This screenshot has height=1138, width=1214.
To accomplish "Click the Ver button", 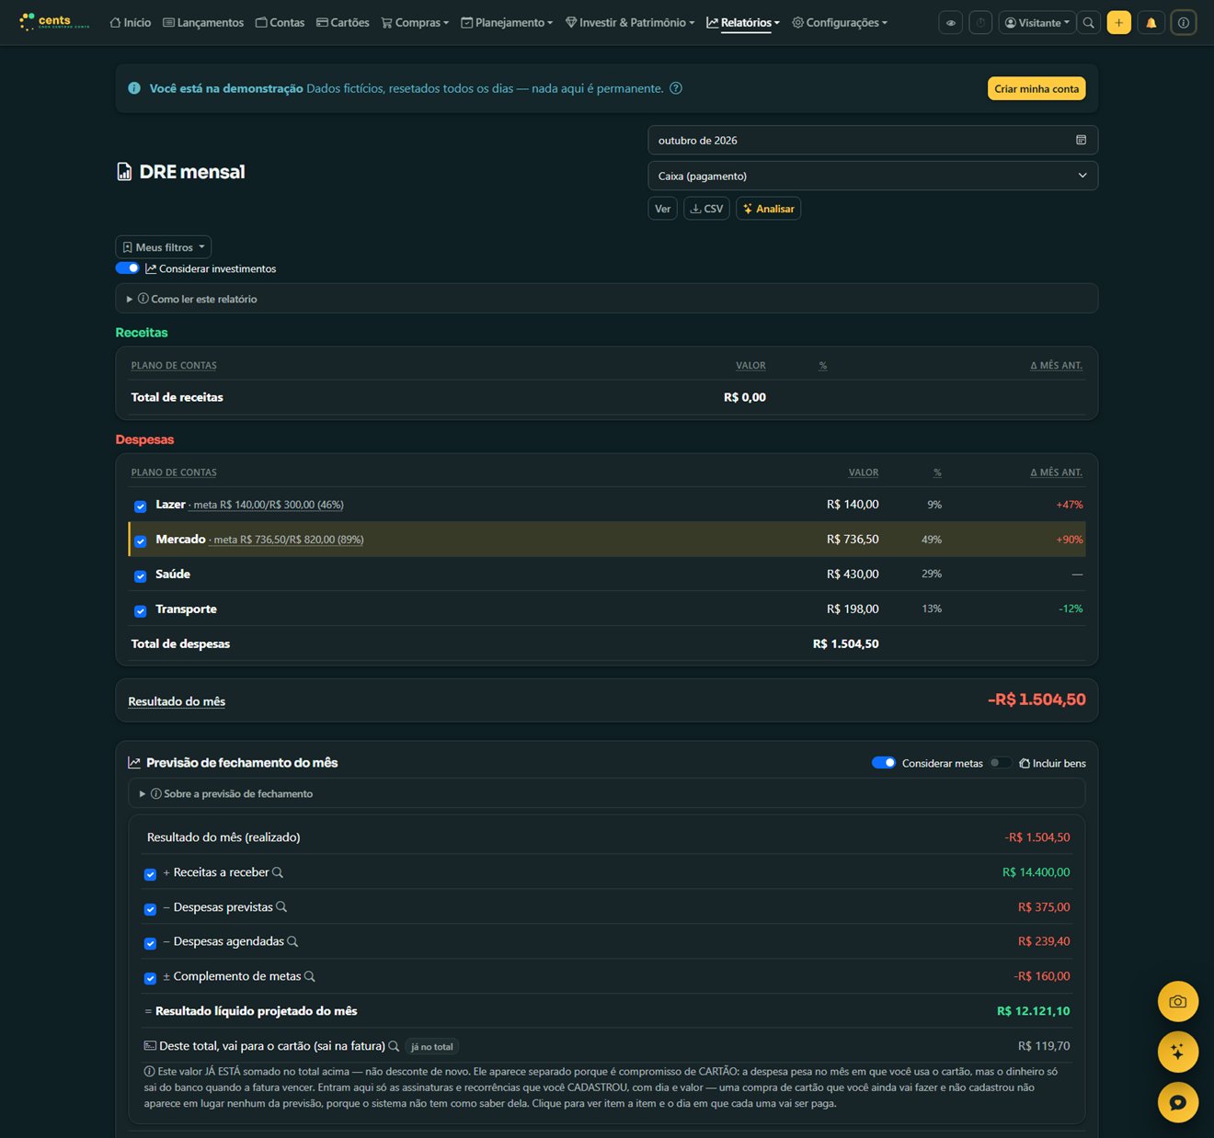I will [662, 209].
